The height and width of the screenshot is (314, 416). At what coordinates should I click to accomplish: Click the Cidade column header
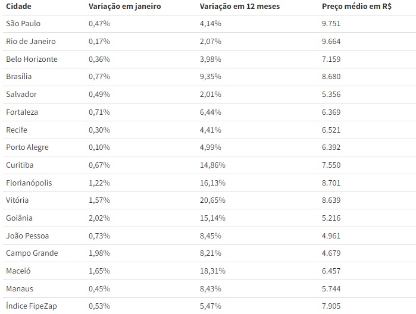pos(18,7)
